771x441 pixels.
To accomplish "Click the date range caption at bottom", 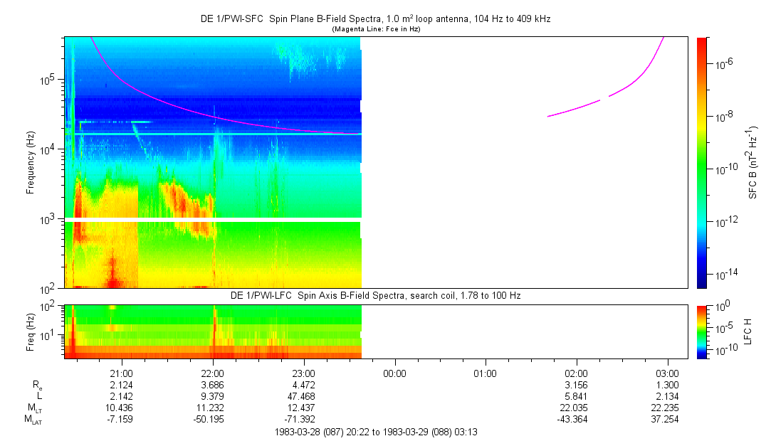I will (375, 432).
